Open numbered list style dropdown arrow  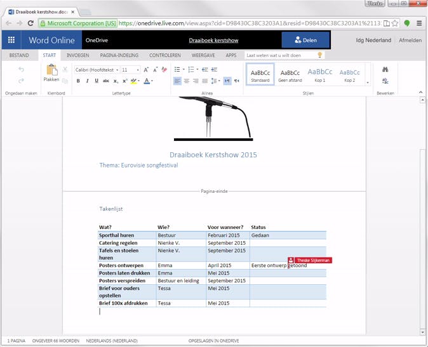[197, 70]
